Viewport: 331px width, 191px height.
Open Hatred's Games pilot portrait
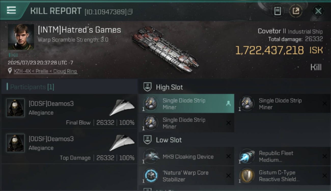[21, 37]
